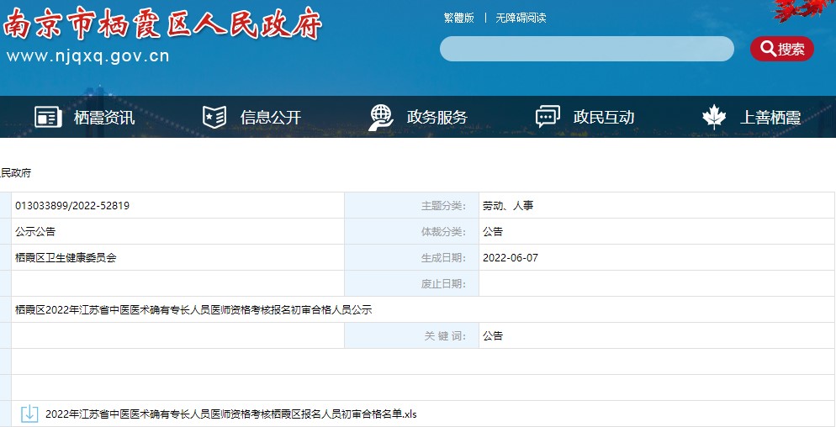
Task: Open the 信息公开 navigation menu
Action: (271, 118)
